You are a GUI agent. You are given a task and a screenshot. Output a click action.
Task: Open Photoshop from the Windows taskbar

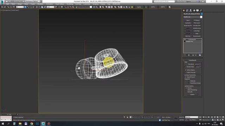point(37,124)
